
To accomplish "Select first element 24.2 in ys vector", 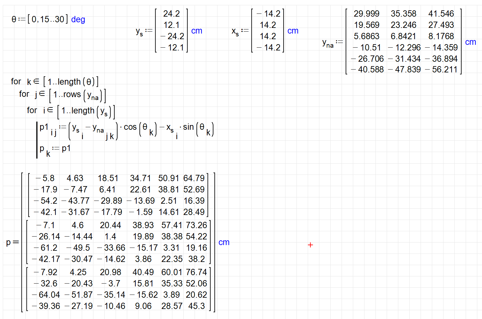I will point(171,14).
